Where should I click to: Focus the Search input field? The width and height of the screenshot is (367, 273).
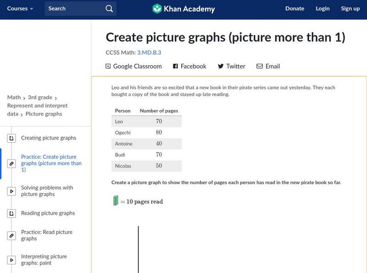[x=73, y=9]
